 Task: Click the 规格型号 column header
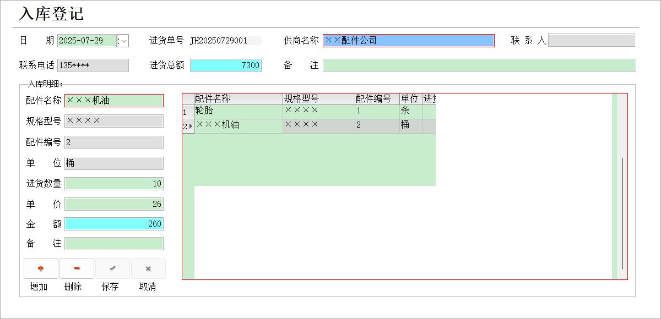[319, 99]
